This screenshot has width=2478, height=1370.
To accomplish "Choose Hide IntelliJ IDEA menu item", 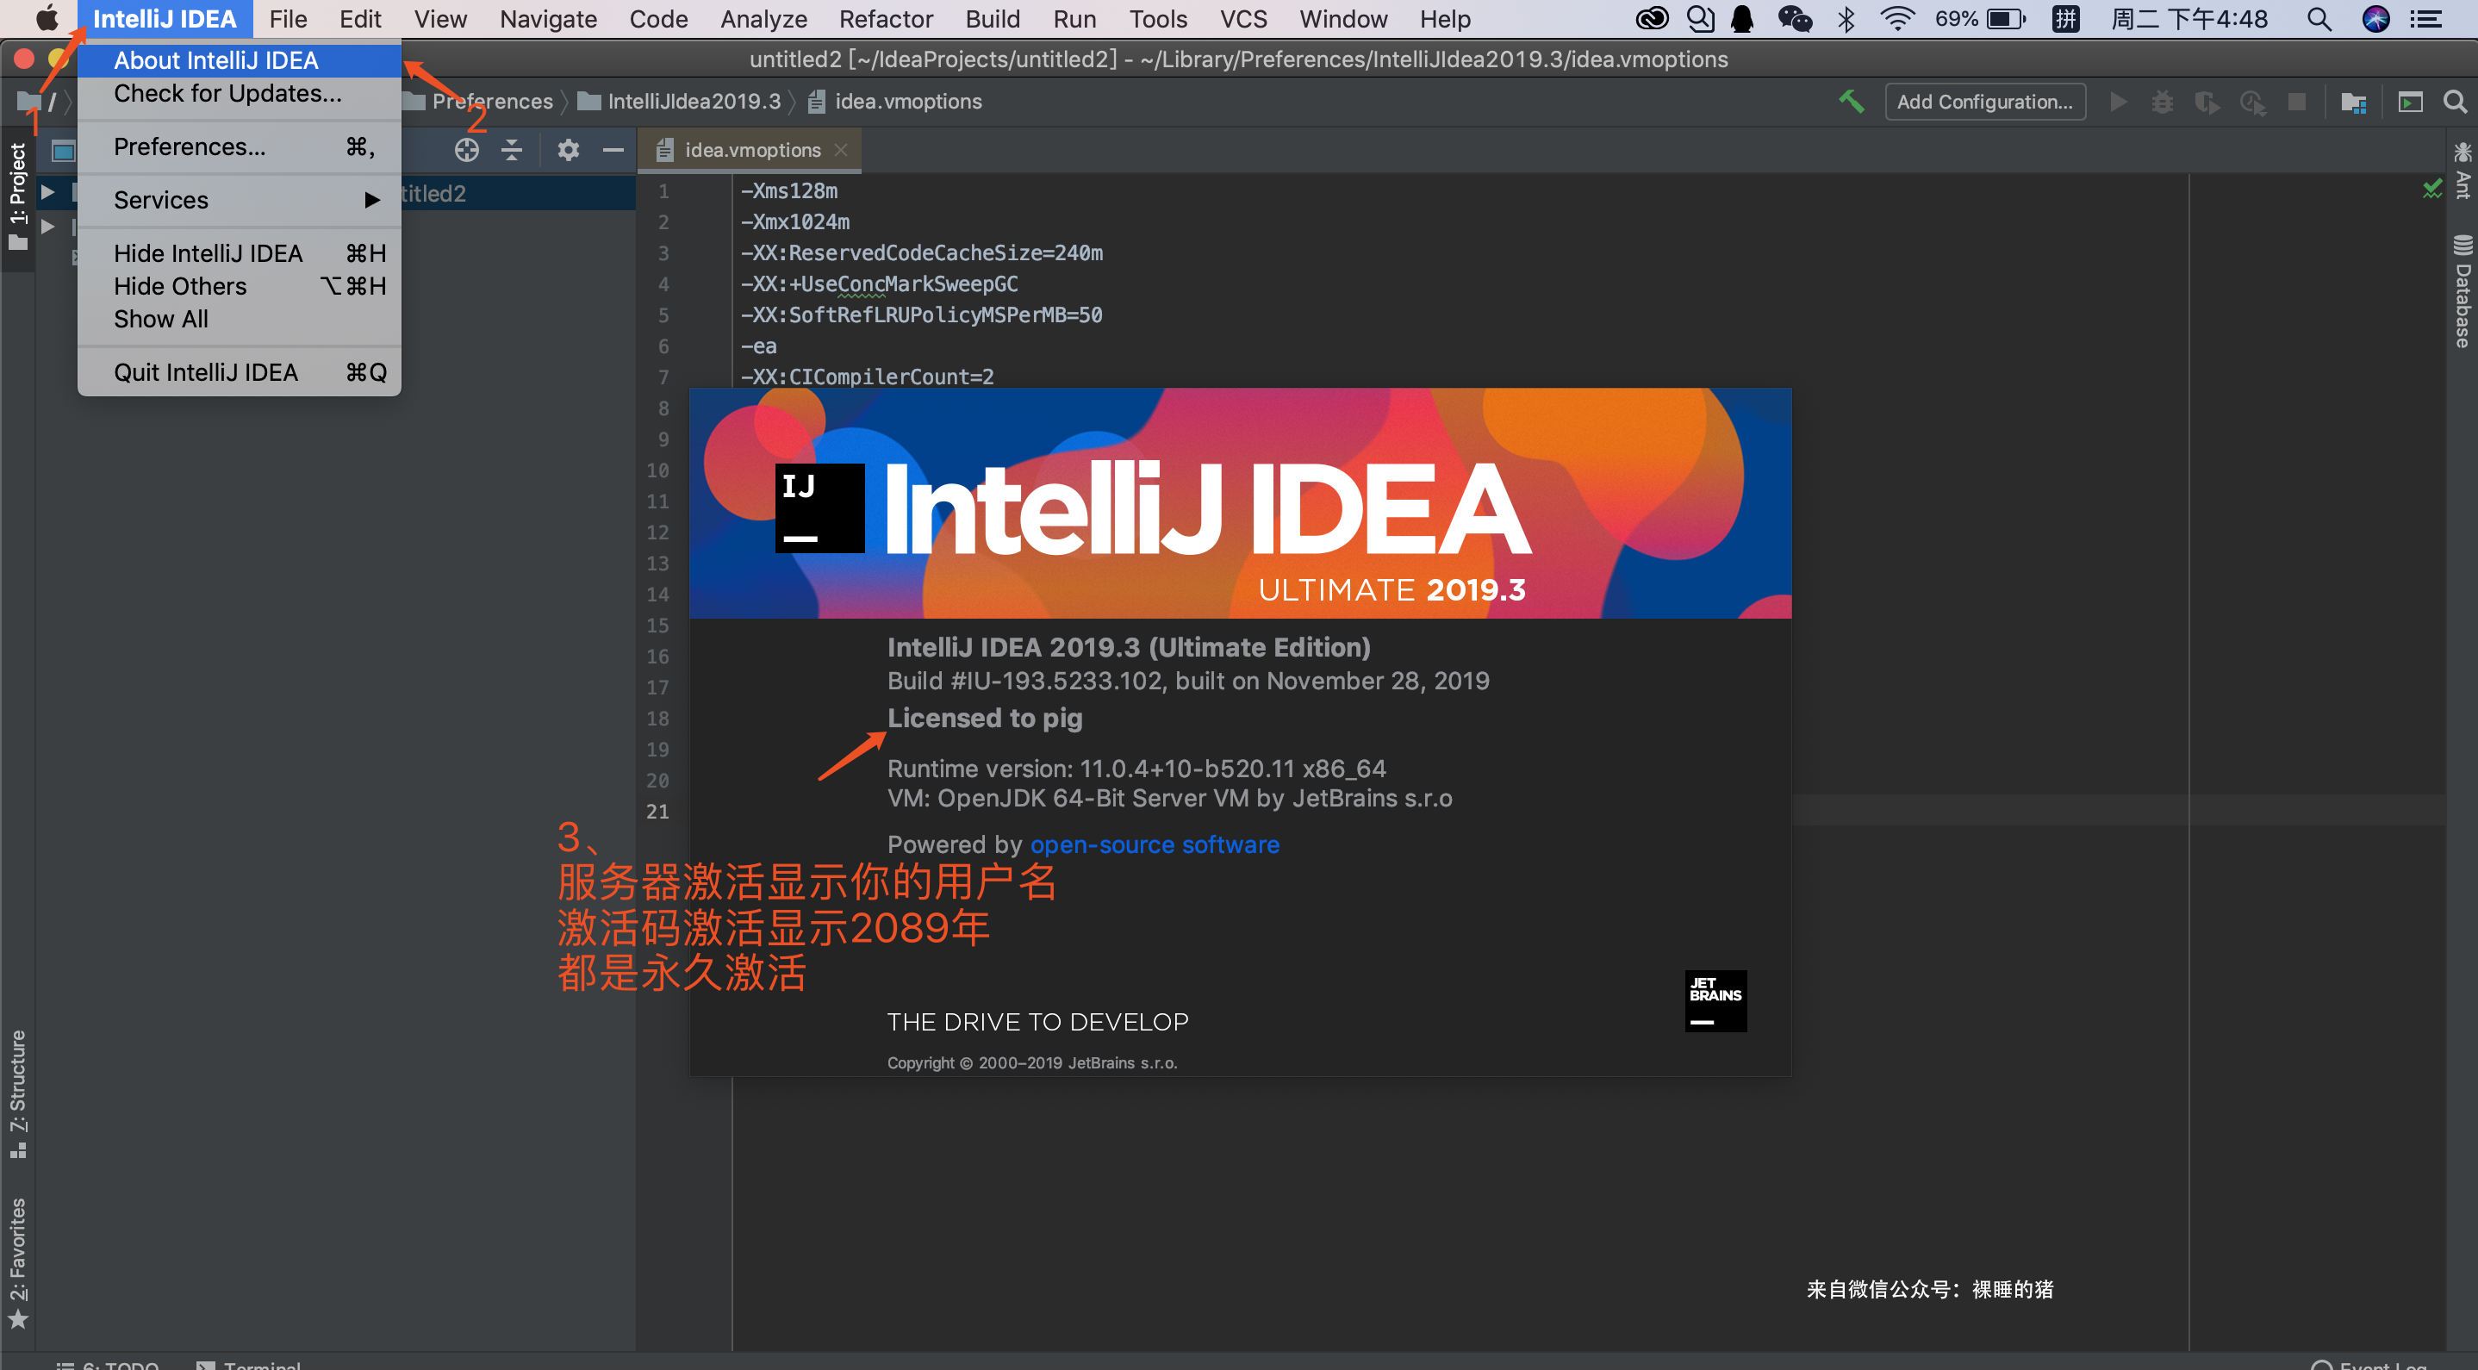I will click(239, 253).
